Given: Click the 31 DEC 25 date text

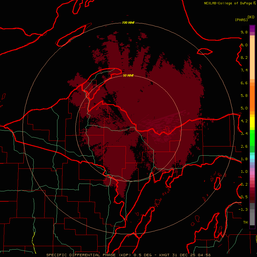Looking at the screenshot, I should pyautogui.click(x=184, y=255).
